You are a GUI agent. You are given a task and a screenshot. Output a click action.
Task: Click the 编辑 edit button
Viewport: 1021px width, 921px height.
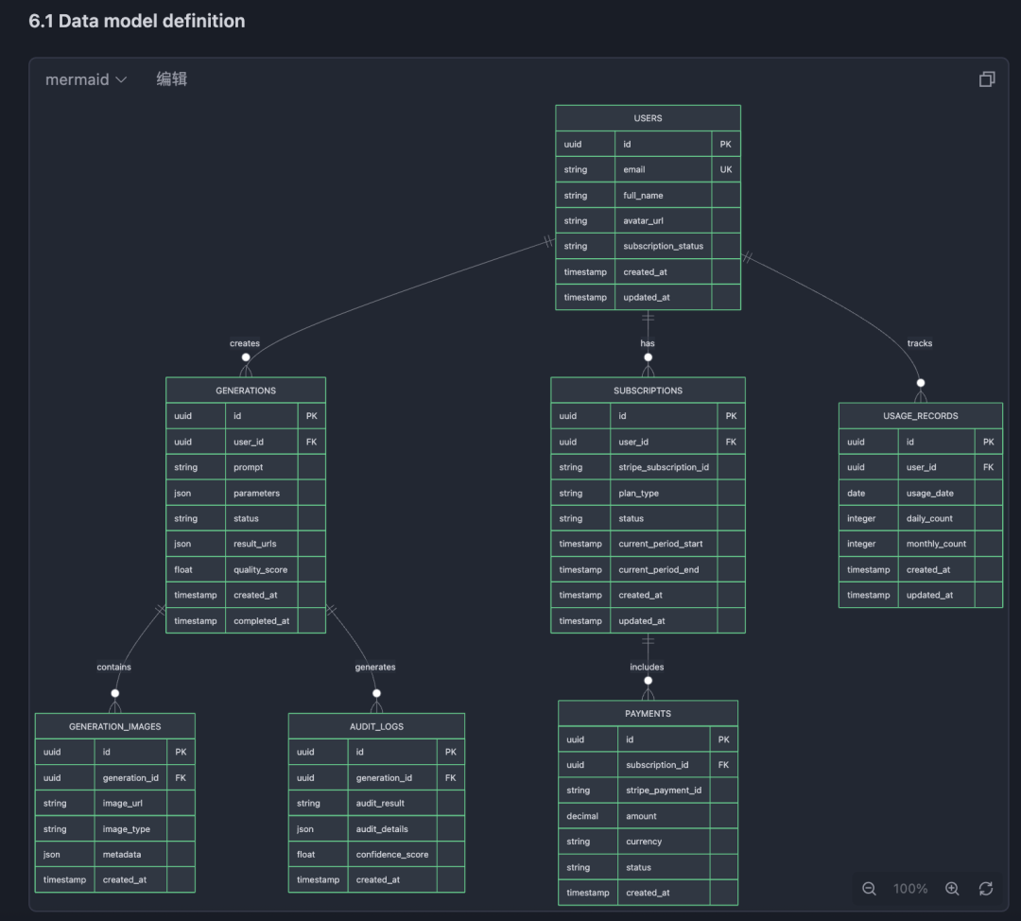171,79
